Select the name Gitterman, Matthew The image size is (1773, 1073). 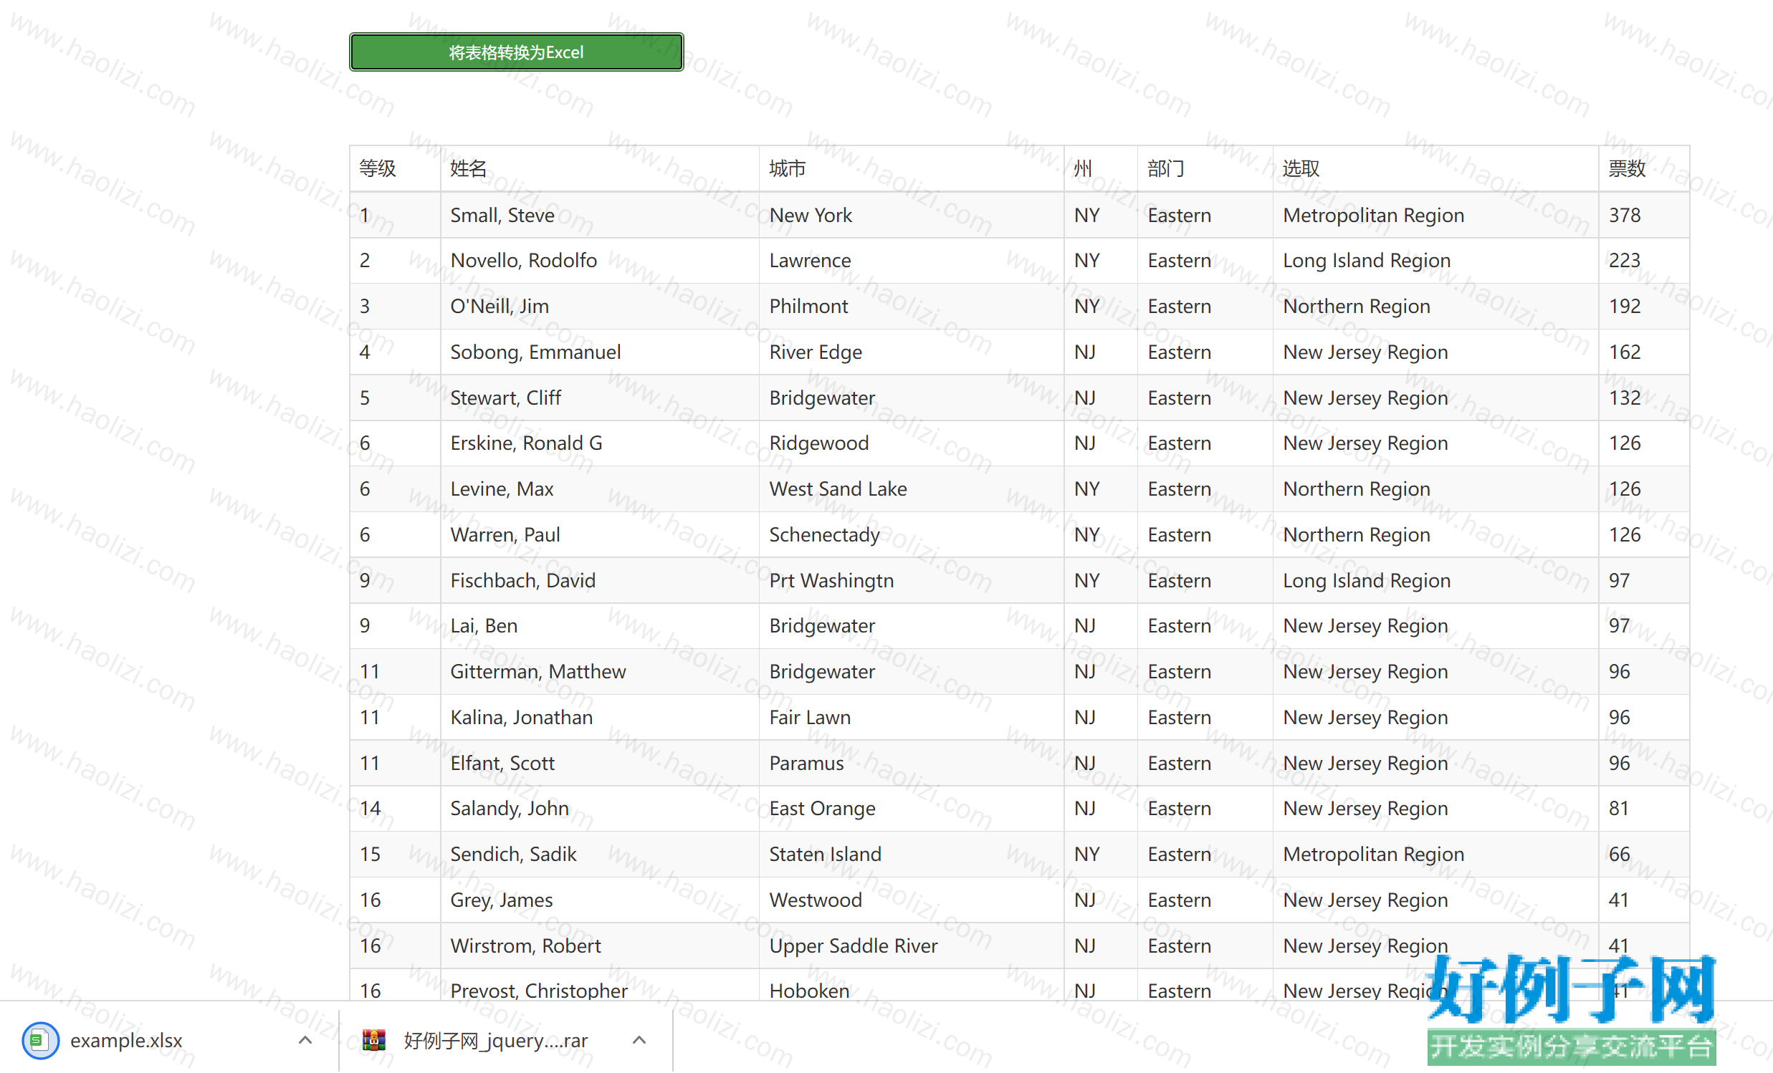[538, 672]
